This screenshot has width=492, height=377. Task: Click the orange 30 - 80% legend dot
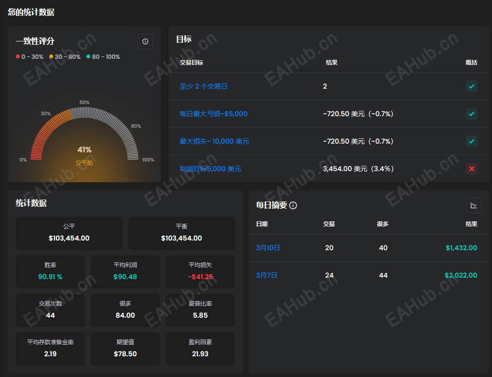[x=51, y=56]
